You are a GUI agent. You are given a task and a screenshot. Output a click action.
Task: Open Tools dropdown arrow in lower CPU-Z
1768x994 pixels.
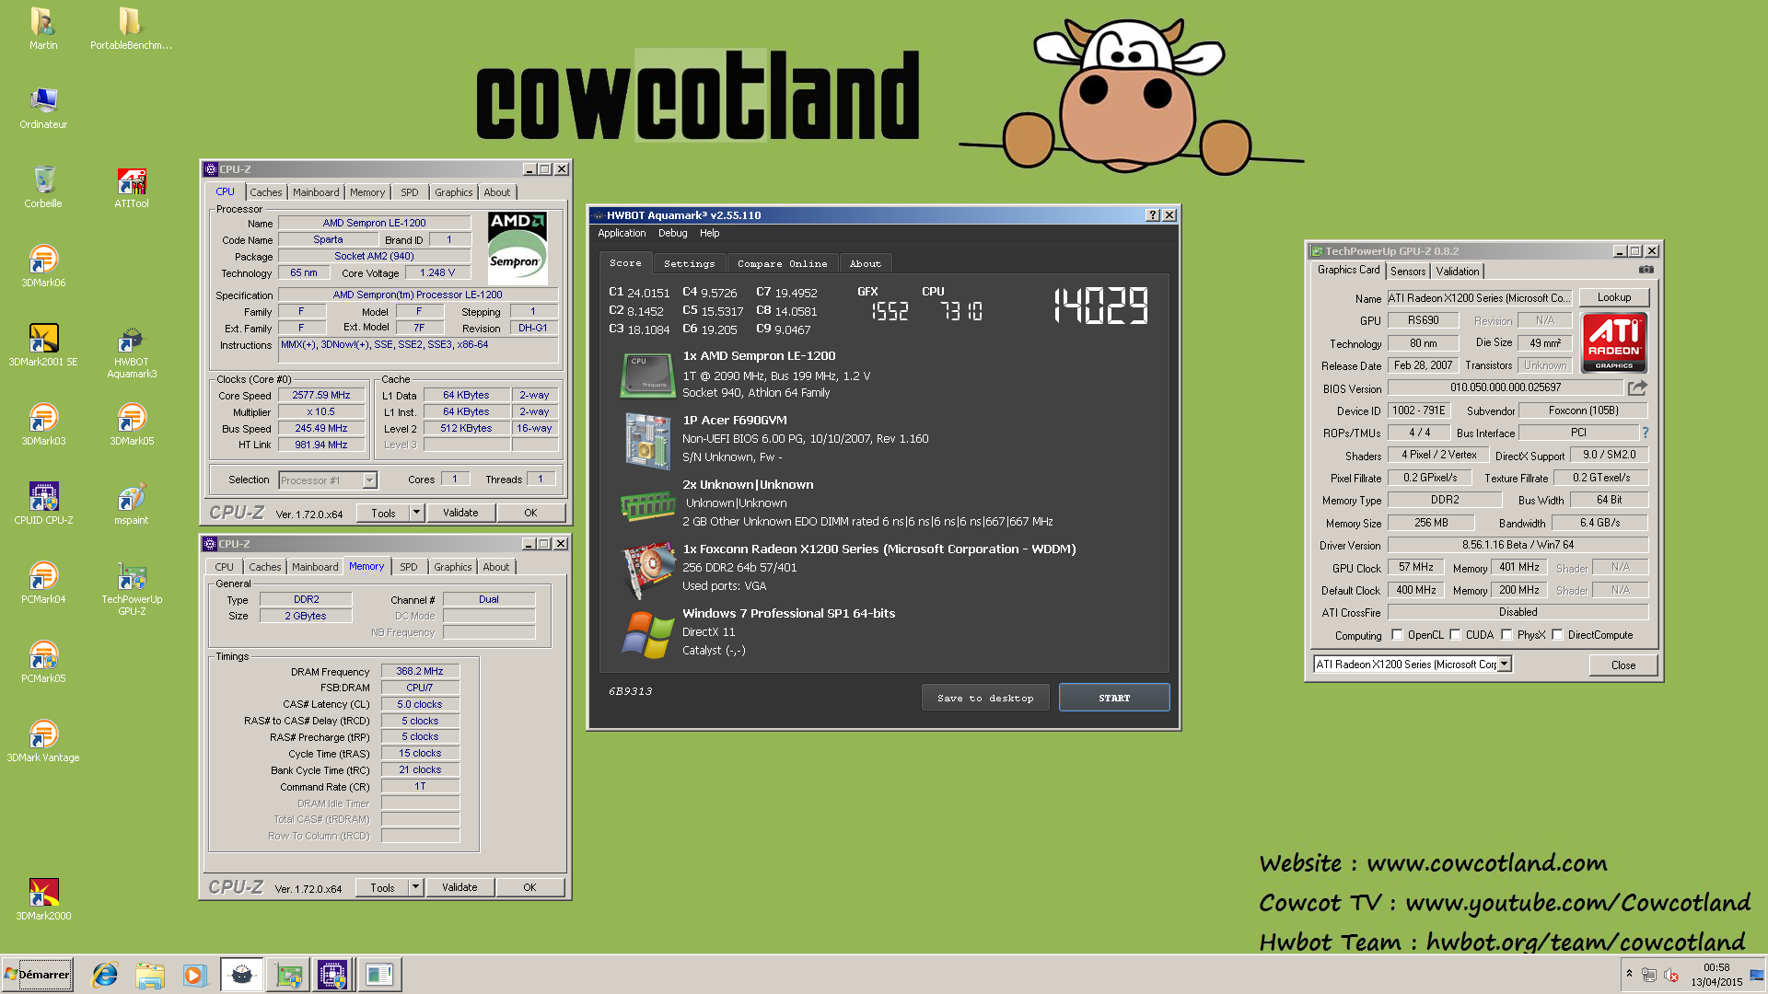(415, 888)
